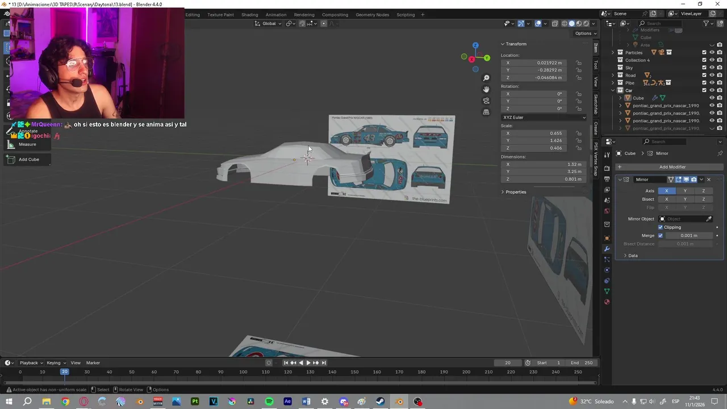Viewport: 727px width, 409px height.
Task: Switch to the Geometry Nodes workspace tab
Action: (373, 15)
